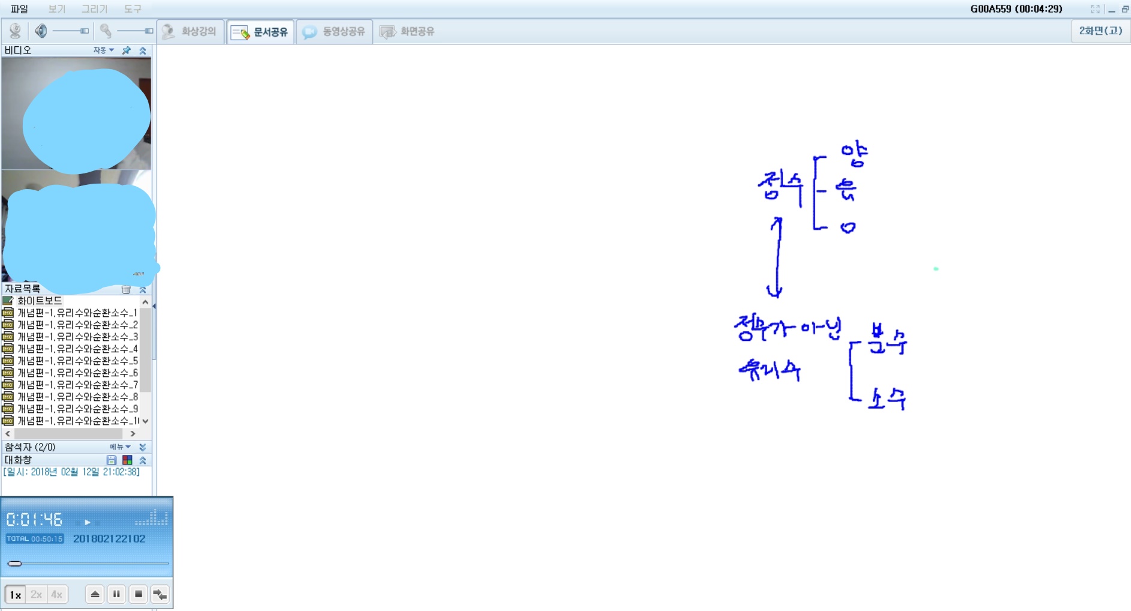This screenshot has width=1131, height=611.
Task: Expand the 참석자 panel
Action: tap(143, 447)
